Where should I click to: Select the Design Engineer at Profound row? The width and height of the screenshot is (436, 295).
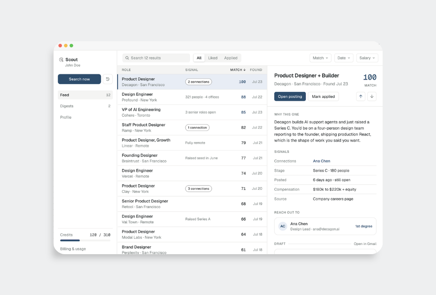pos(192,97)
